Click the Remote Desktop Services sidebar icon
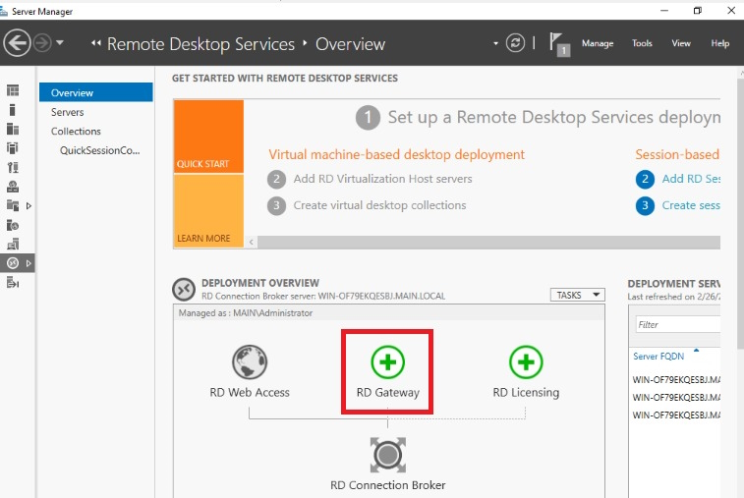This screenshot has height=498, width=744. pos(13,263)
